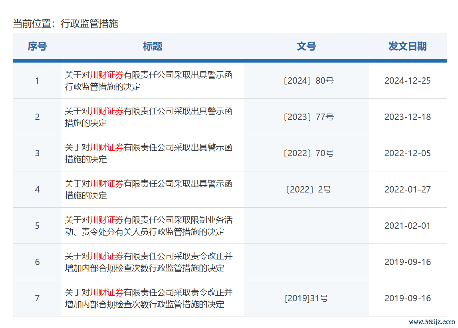Open the 2023-12-18 川财证券 warning letter decision
The image size is (458, 328).
[x=149, y=117]
